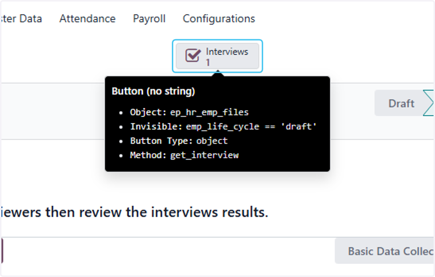Select the Basic Data Collection stage
This screenshot has height=277, width=435.
coord(385,251)
